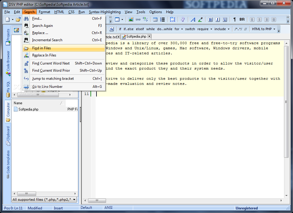Insert 'if..else' code snippet
Viewport: 293px width, 213px height.
click(x=128, y=29)
